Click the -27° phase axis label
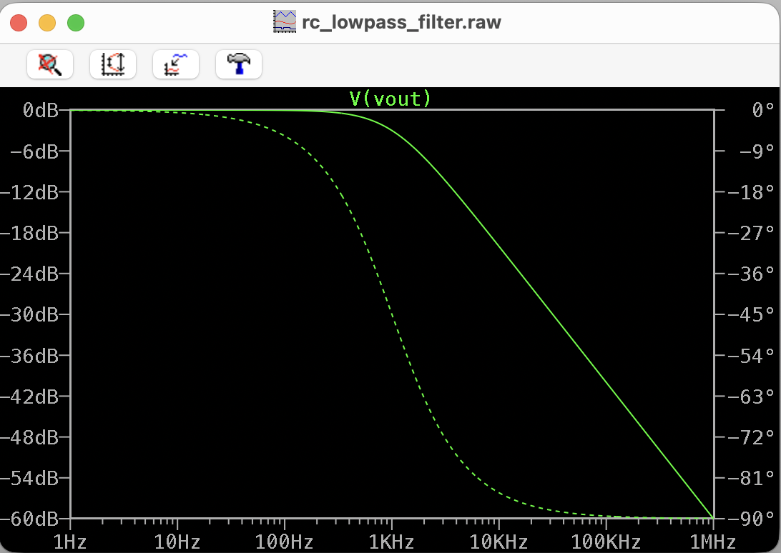This screenshot has width=781, height=553. (x=751, y=233)
